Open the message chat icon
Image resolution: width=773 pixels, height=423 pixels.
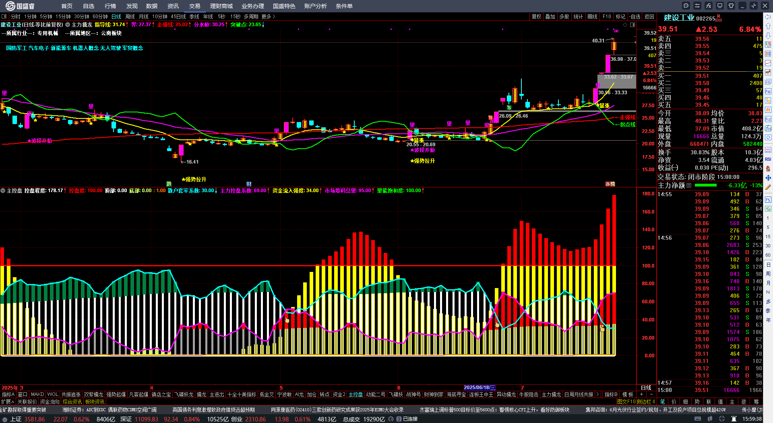(x=686, y=6)
